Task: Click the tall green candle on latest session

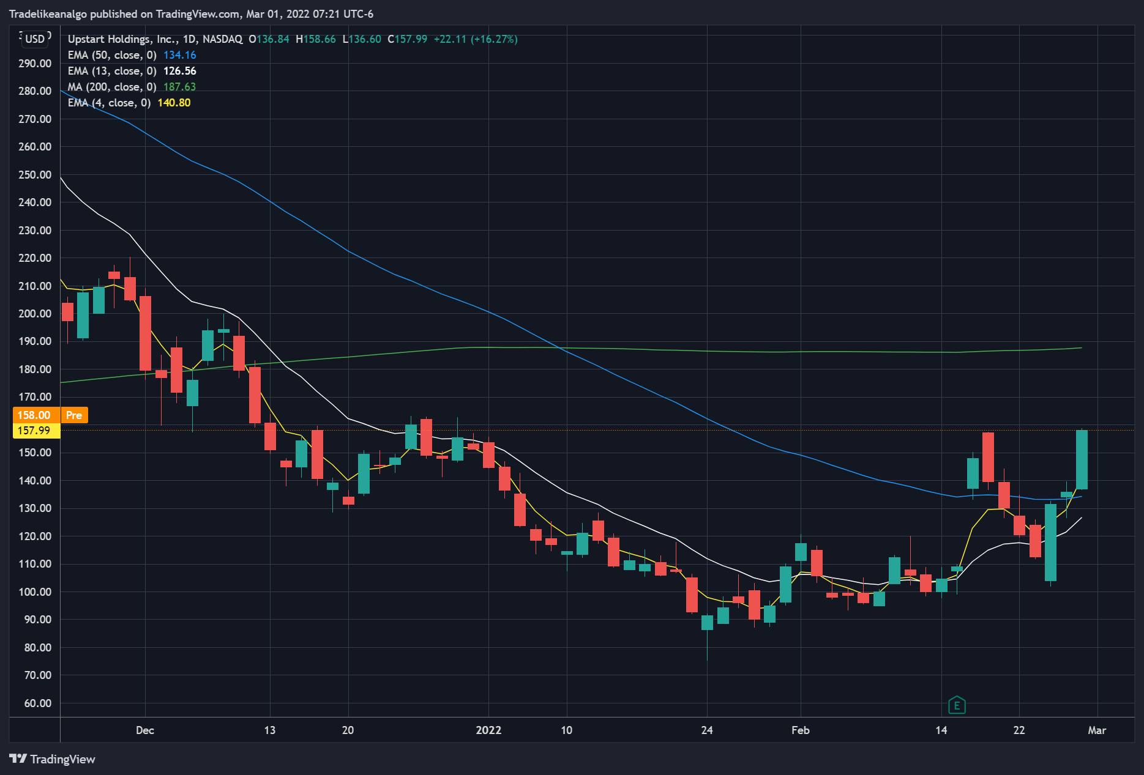Action: coord(1082,459)
